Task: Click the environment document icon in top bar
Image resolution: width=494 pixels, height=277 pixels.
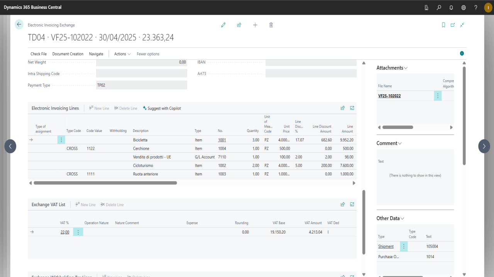Action: (426, 7)
